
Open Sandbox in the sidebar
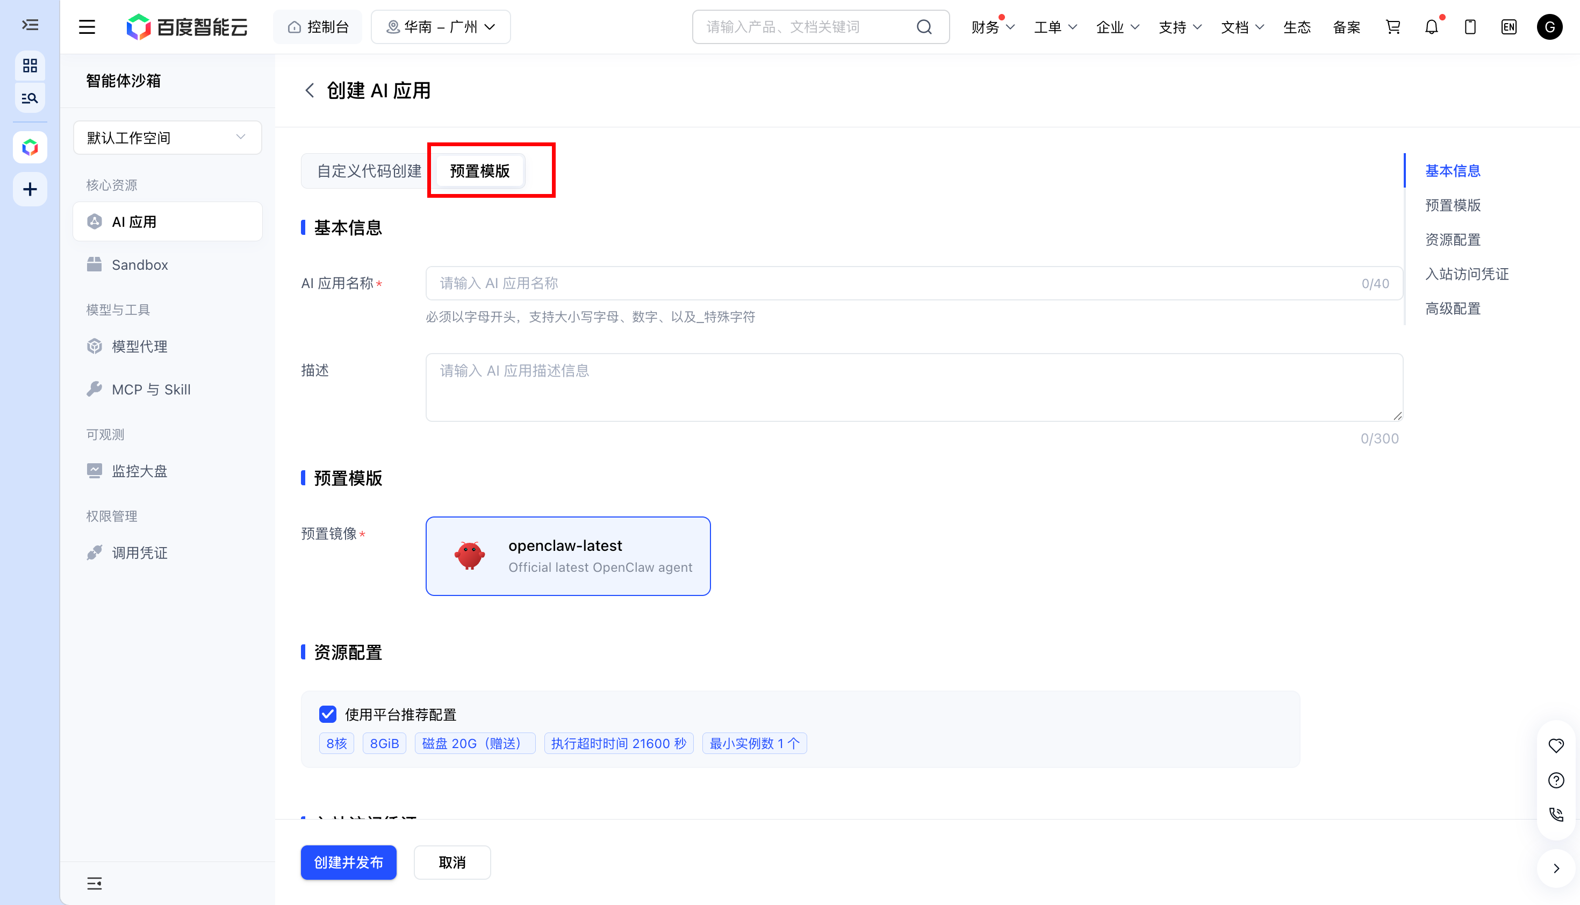point(167,265)
